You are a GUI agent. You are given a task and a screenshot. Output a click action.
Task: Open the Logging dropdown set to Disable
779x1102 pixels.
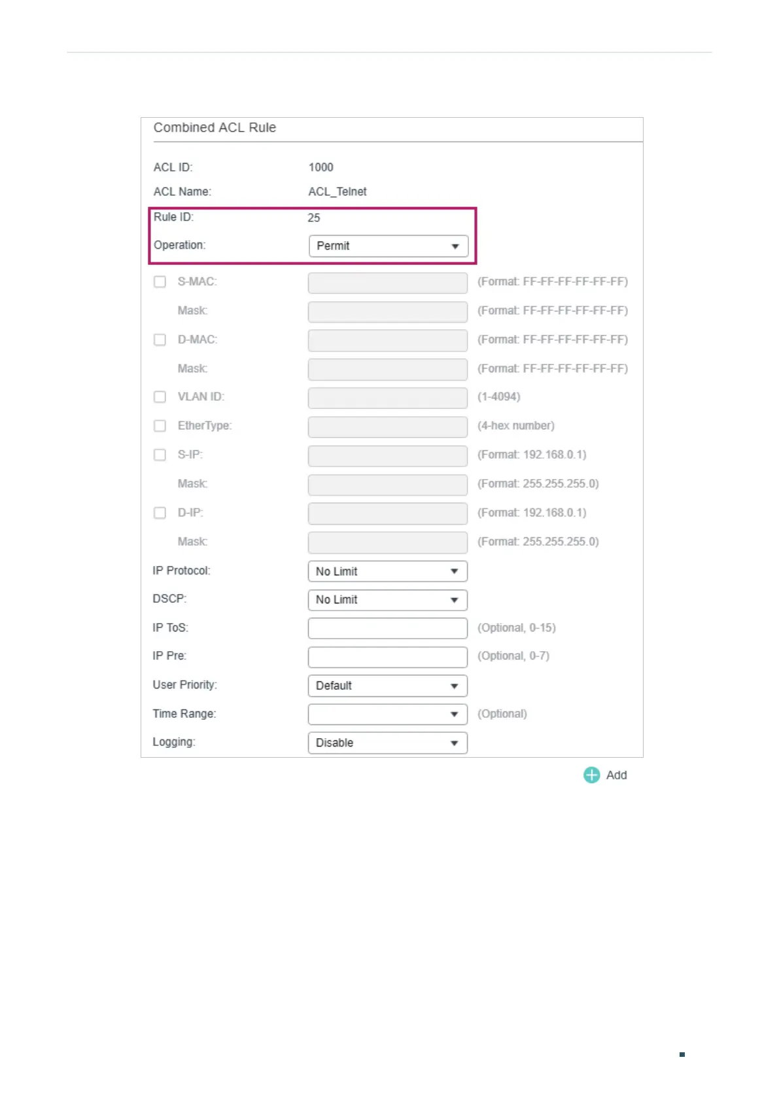pyautogui.click(x=388, y=743)
